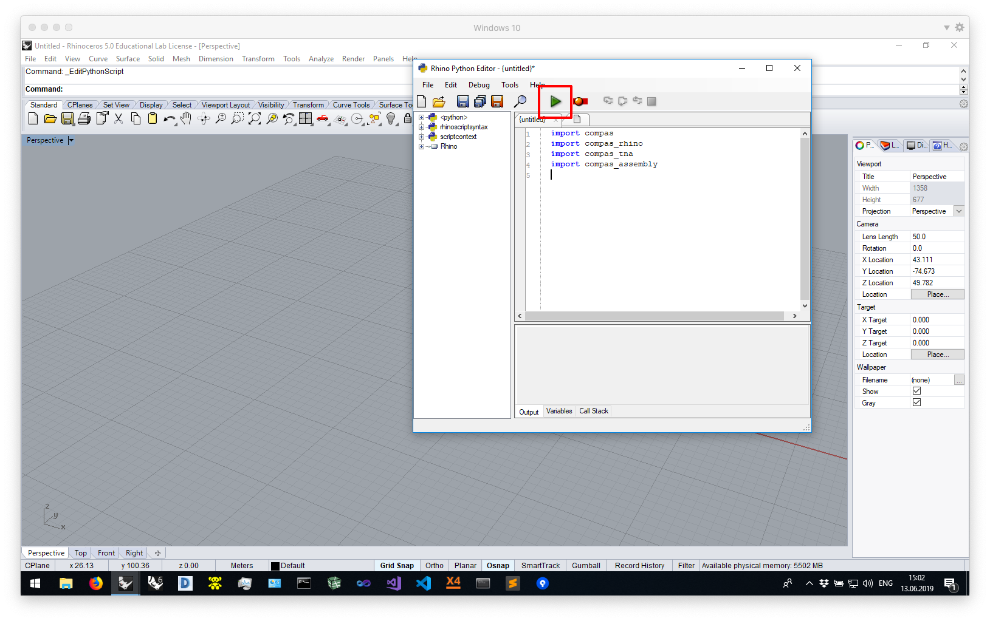
Task: Open the Projection dropdown arrow
Action: pos(959,211)
